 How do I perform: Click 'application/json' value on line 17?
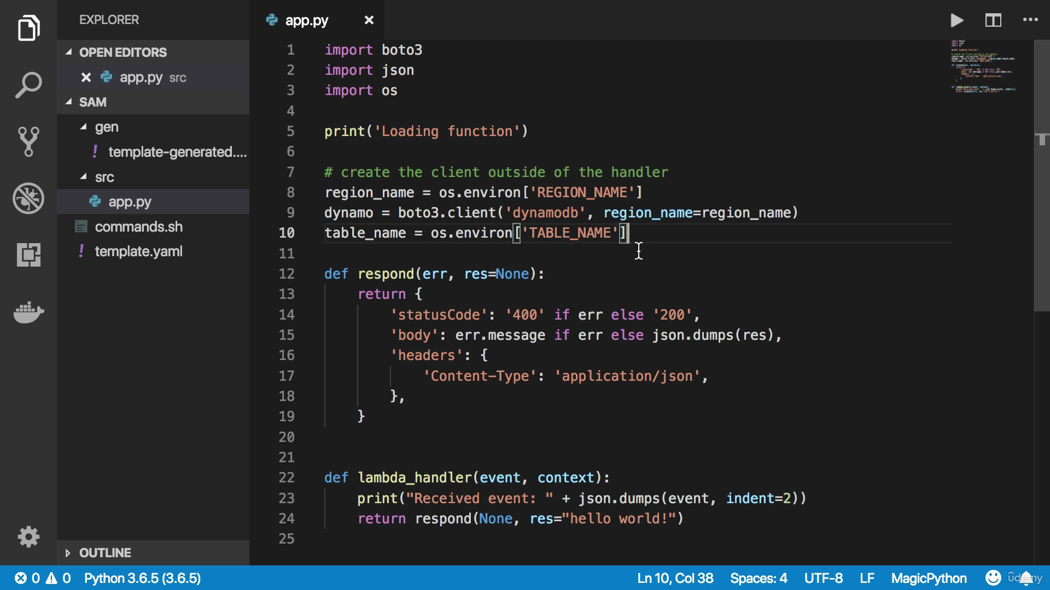click(627, 376)
